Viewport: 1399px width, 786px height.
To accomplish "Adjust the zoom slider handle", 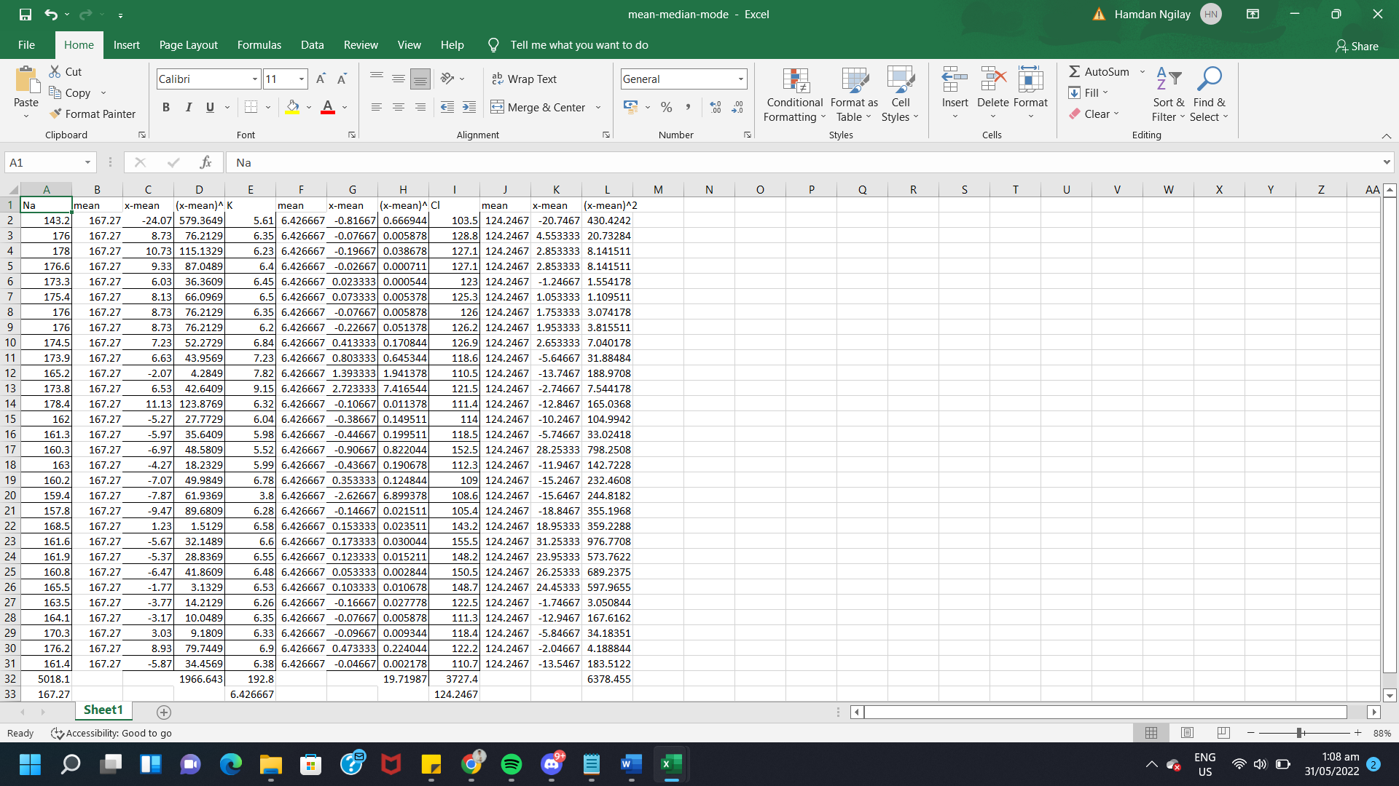I will (x=1299, y=733).
